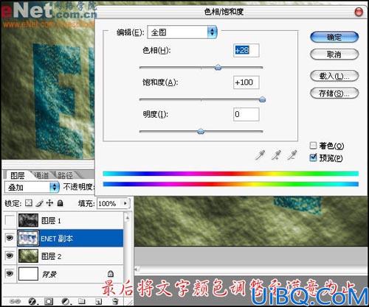The image size is (369, 307).
Task: Open the 叠加 blend mode dropdown
Action: [32, 188]
